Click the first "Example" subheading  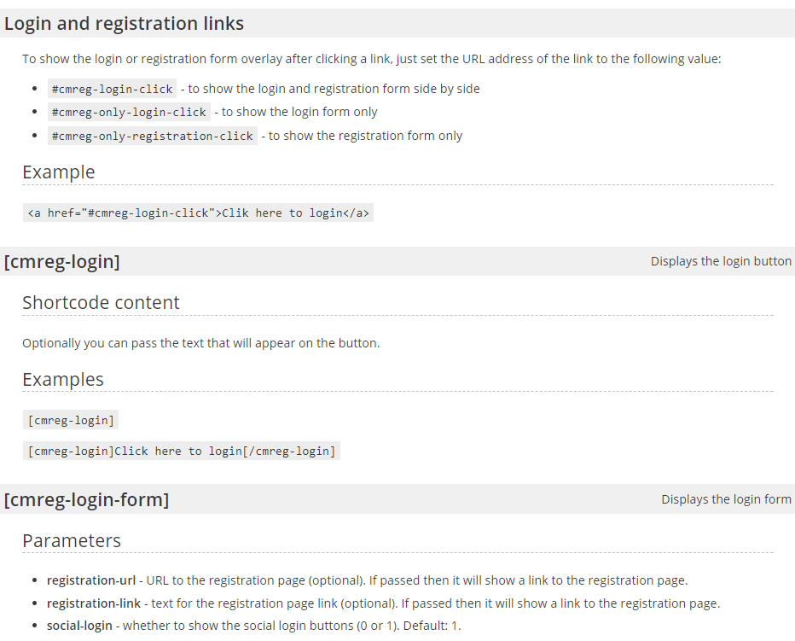(x=59, y=172)
